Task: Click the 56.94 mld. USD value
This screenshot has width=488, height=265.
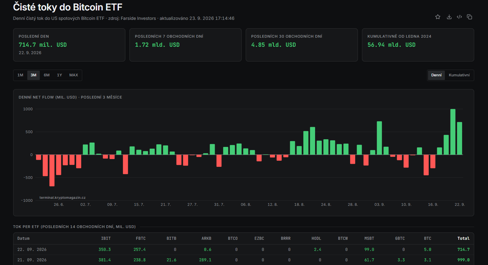Action: [391, 45]
